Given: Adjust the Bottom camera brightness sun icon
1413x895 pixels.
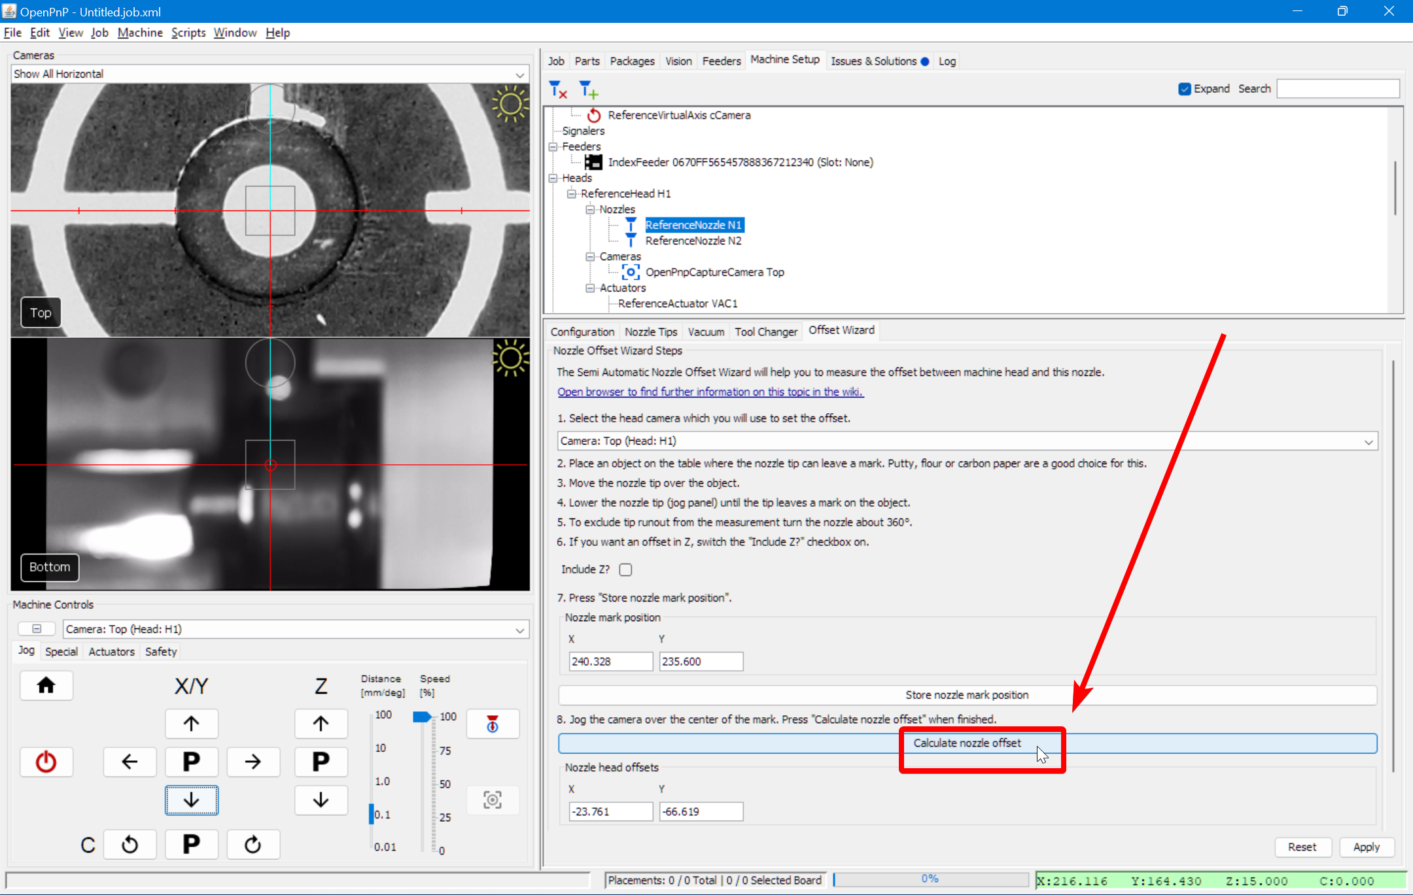Looking at the screenshot, I should coord(511,359).
